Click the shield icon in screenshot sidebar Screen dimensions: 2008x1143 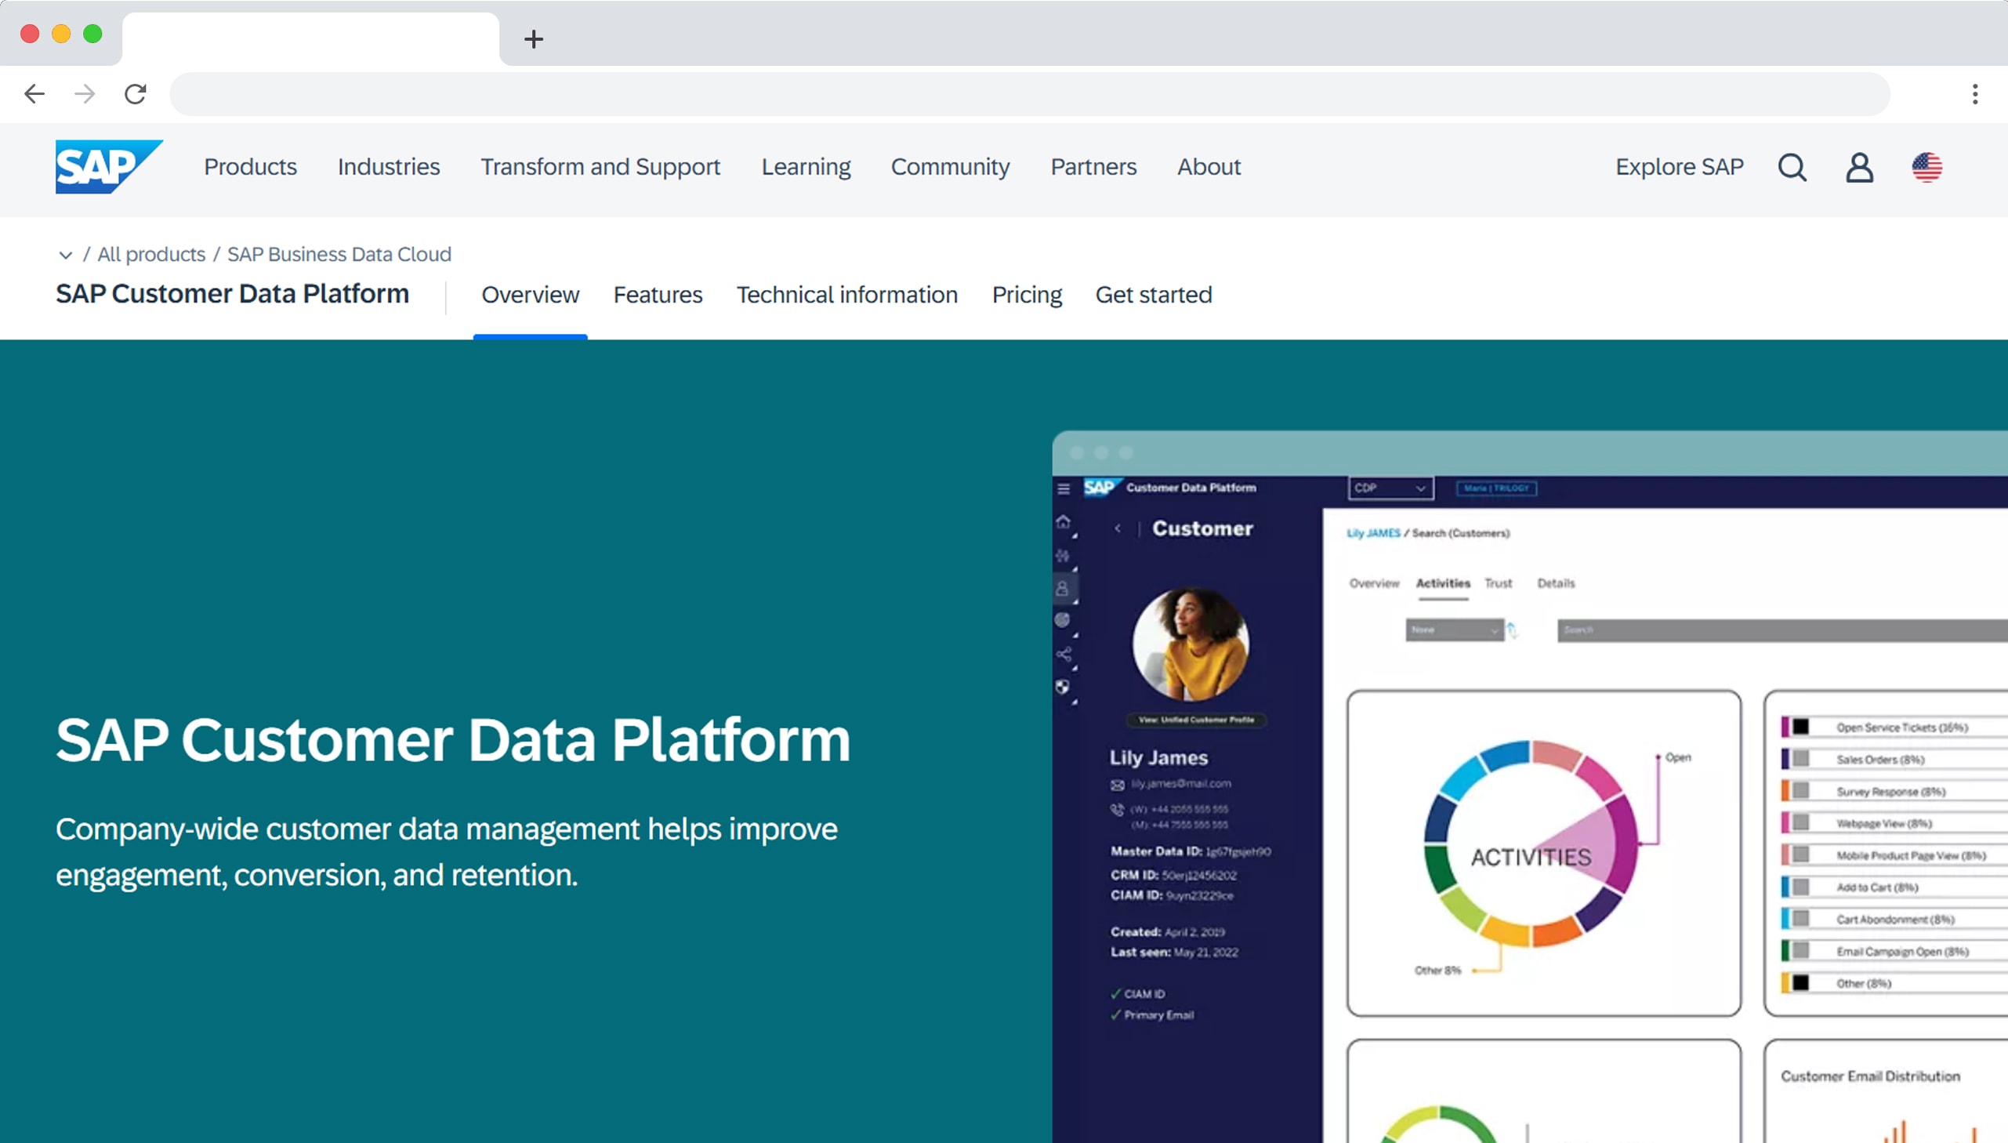coord(1063,687)
